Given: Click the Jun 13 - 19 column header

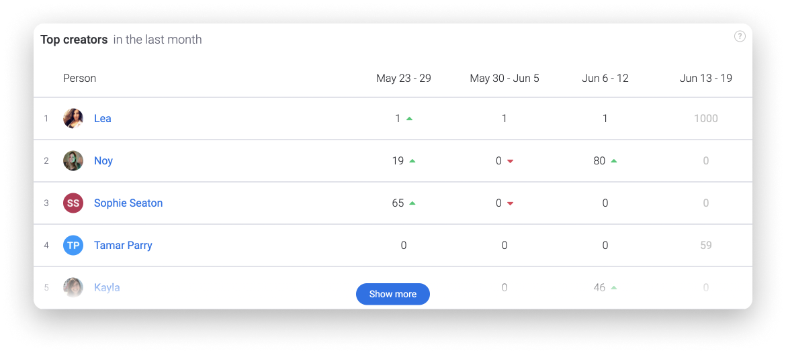Looking at the screenshot, I should pyautogui.click(x=706, y=78).
